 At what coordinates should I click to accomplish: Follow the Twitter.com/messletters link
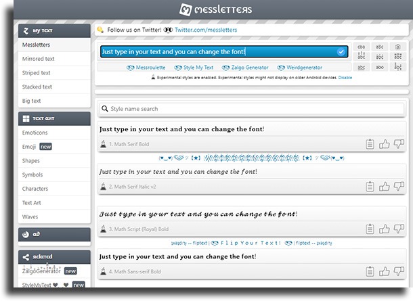coord(206,30)
